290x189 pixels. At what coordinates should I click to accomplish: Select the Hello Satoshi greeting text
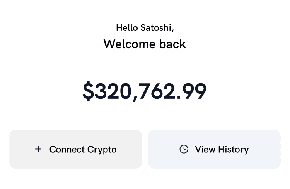[145, 28]
